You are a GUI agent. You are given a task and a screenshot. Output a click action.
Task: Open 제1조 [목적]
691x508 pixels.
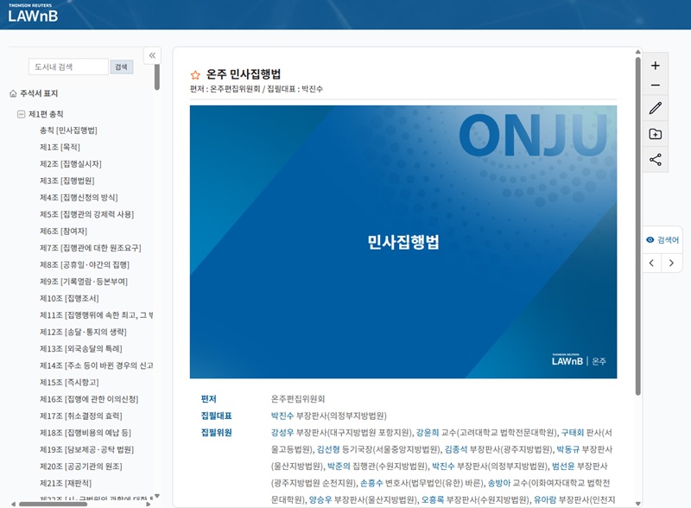pos(60,147)
